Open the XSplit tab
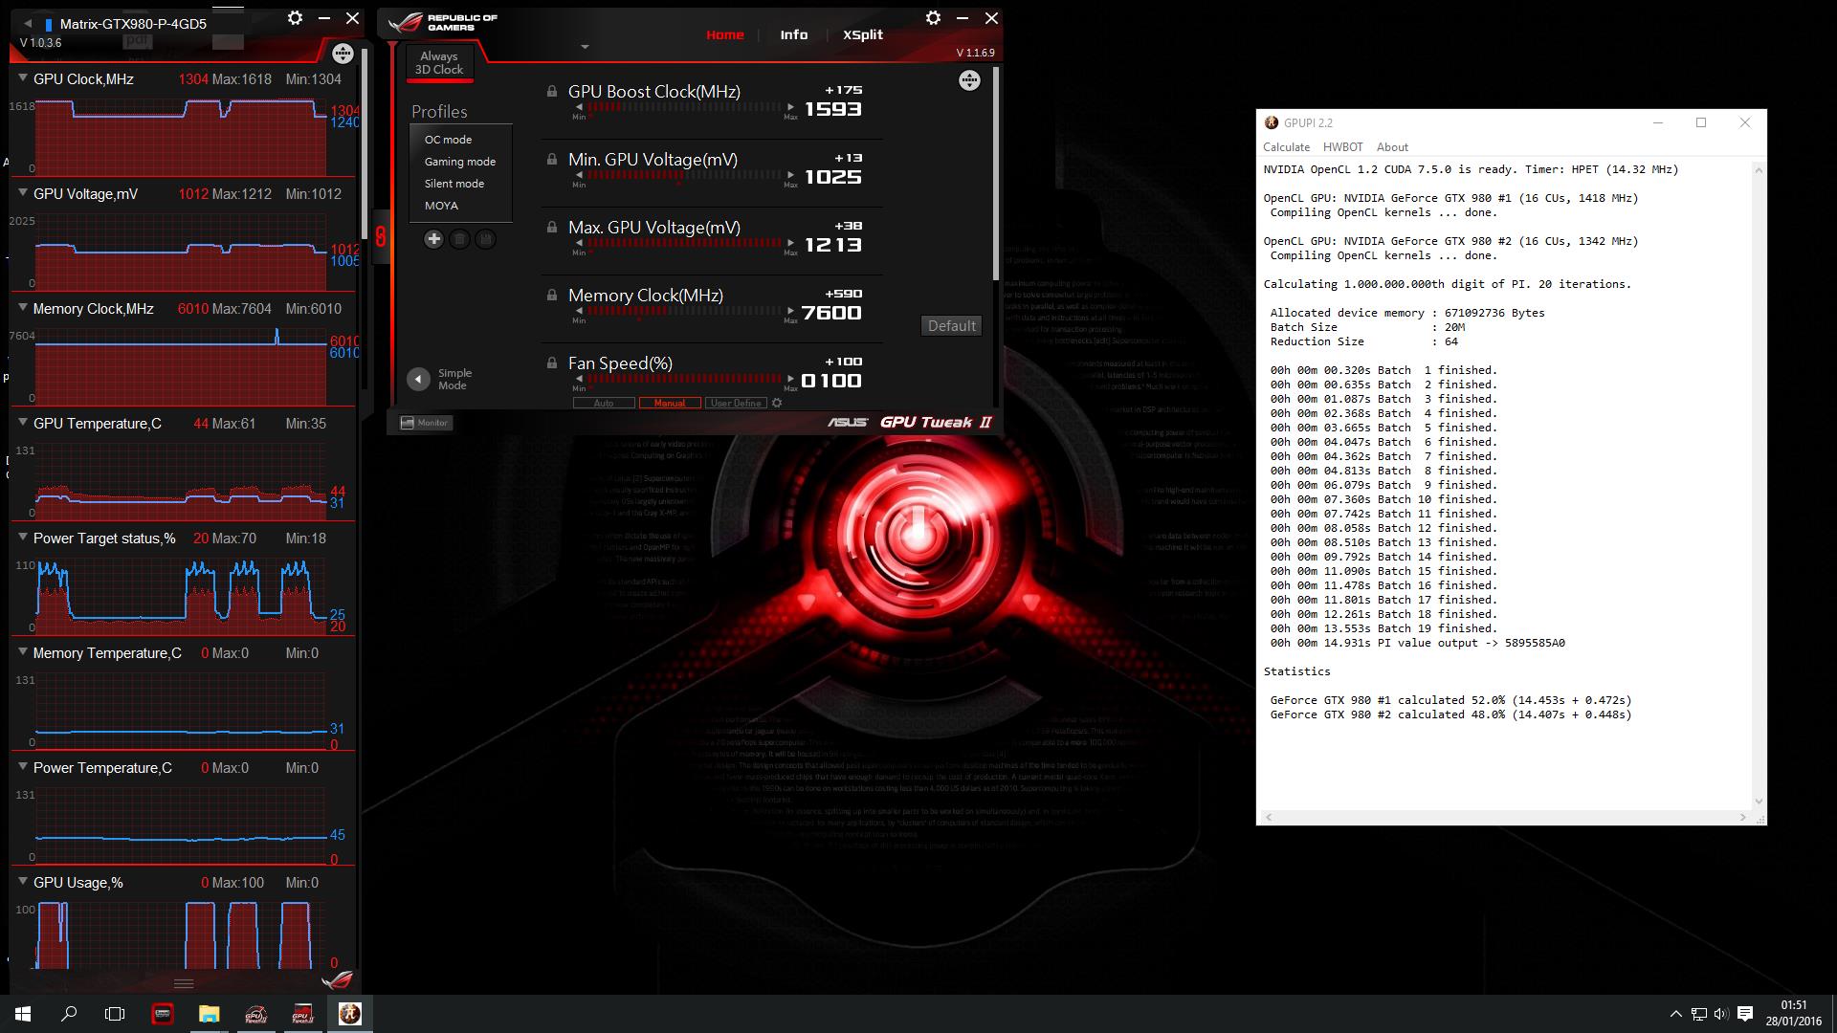The height and width of the screenshot is (1033, 1837). (x=863, y=34)
